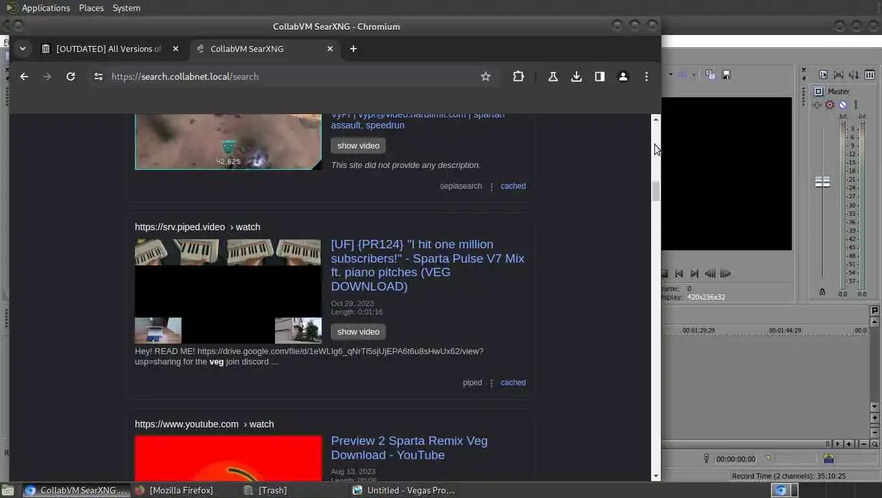Click Vegas timeline marker flag icon
Screen dimensions: 882x498
(x=875, y=311)
